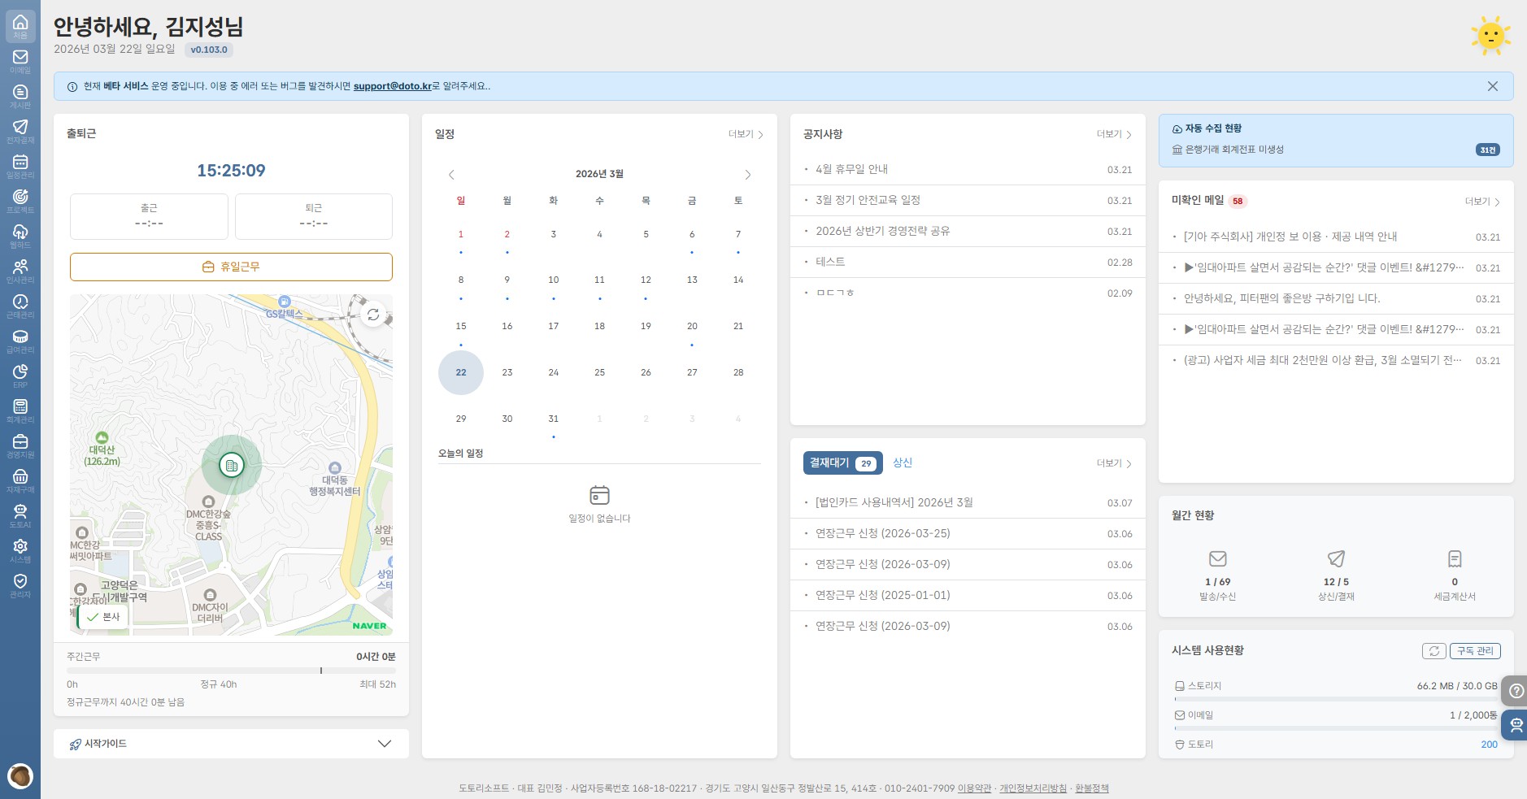
Task: Switch to the 상신 tab
Action: pyautogui.click(x=902, y=462)
